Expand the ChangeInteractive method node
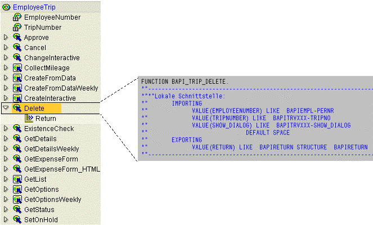 (6, 58)
